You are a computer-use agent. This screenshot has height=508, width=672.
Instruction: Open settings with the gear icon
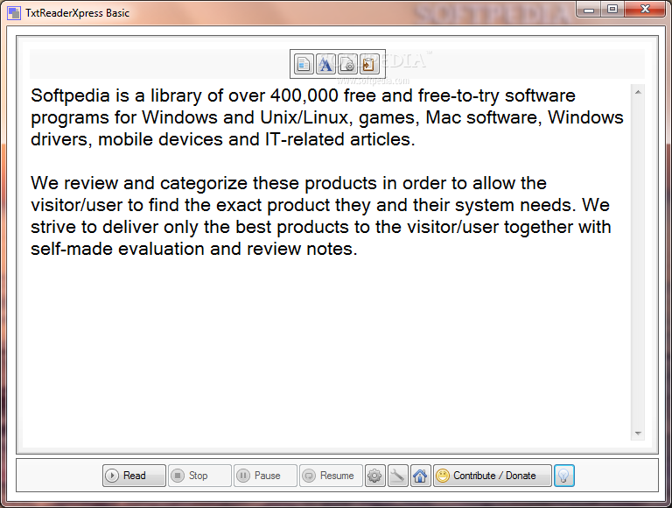tap(375, 476)
